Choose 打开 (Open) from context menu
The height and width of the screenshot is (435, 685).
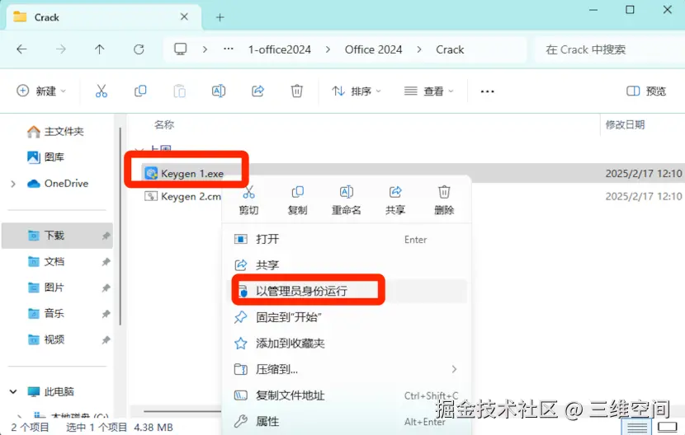coord(347,239)
